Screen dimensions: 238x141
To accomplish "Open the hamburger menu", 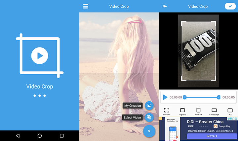I will pos(86,6).
